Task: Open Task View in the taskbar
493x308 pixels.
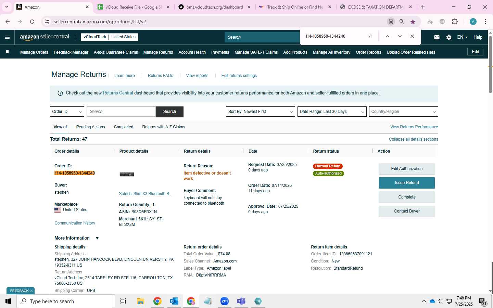Action: tap(123, 301)
